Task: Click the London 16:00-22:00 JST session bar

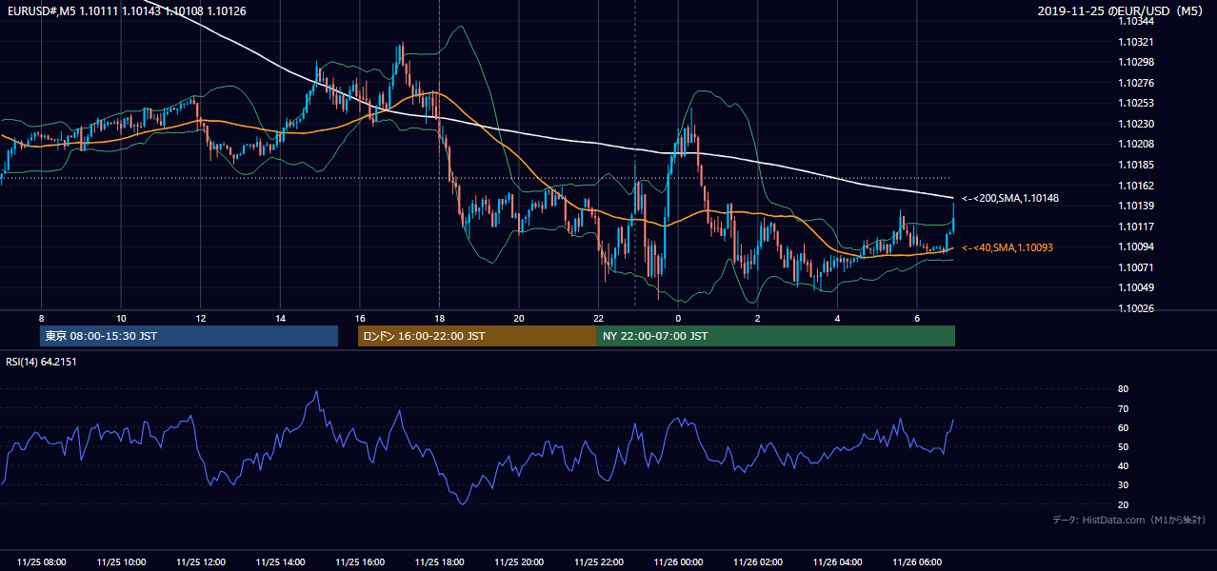Action: pos(477,336)
